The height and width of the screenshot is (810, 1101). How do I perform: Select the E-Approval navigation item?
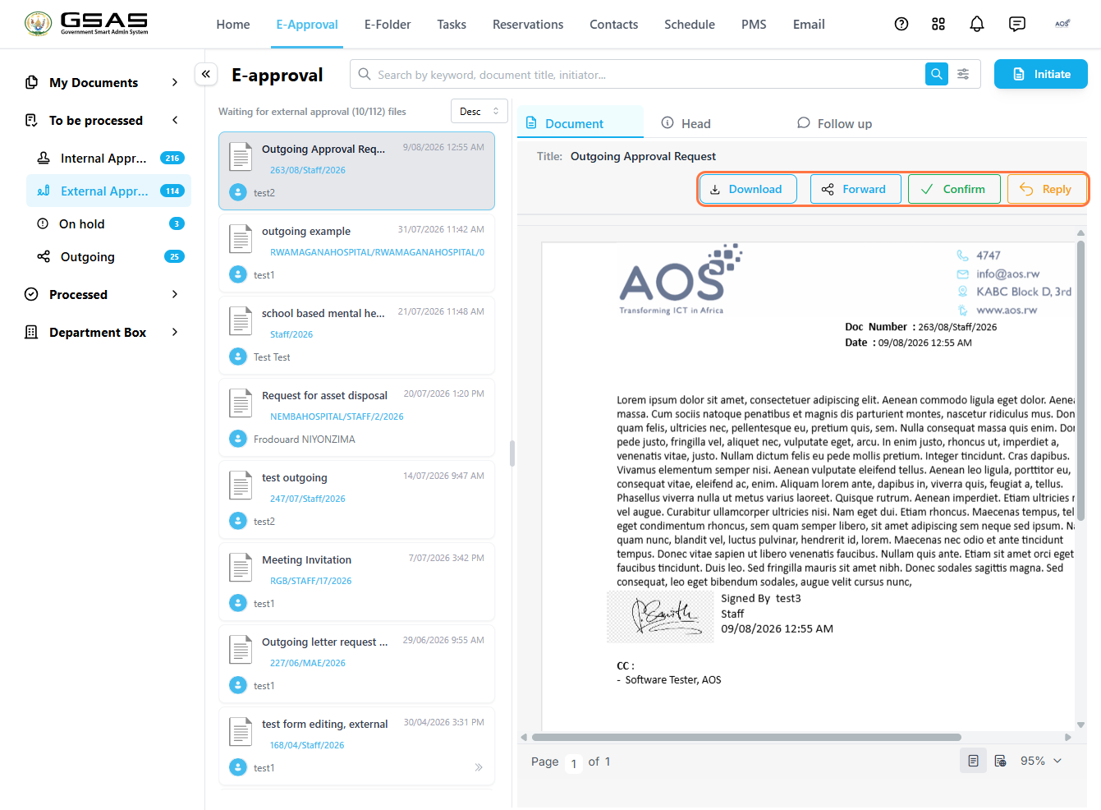pos(307,25)
